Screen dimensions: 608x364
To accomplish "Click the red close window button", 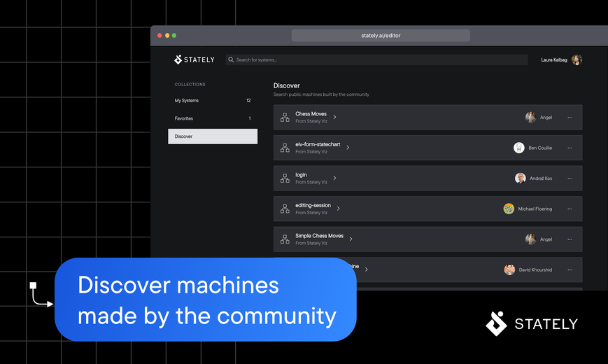I will click(160, 35).
